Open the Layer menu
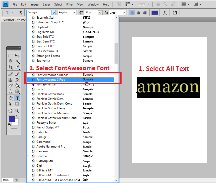 coord(46,5)
